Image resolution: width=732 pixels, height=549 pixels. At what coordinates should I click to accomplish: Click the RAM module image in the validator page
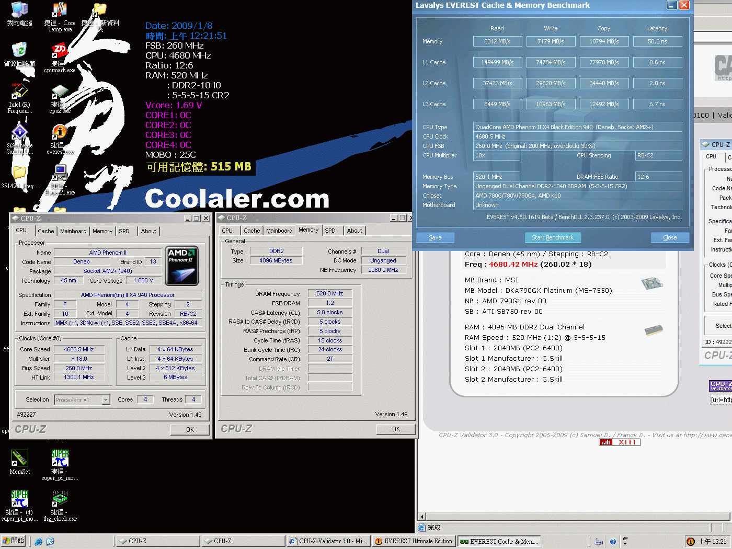(x=654, y=330)
